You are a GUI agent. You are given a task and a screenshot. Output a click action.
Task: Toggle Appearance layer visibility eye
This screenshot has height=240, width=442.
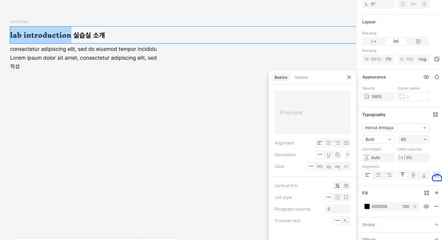426,77
